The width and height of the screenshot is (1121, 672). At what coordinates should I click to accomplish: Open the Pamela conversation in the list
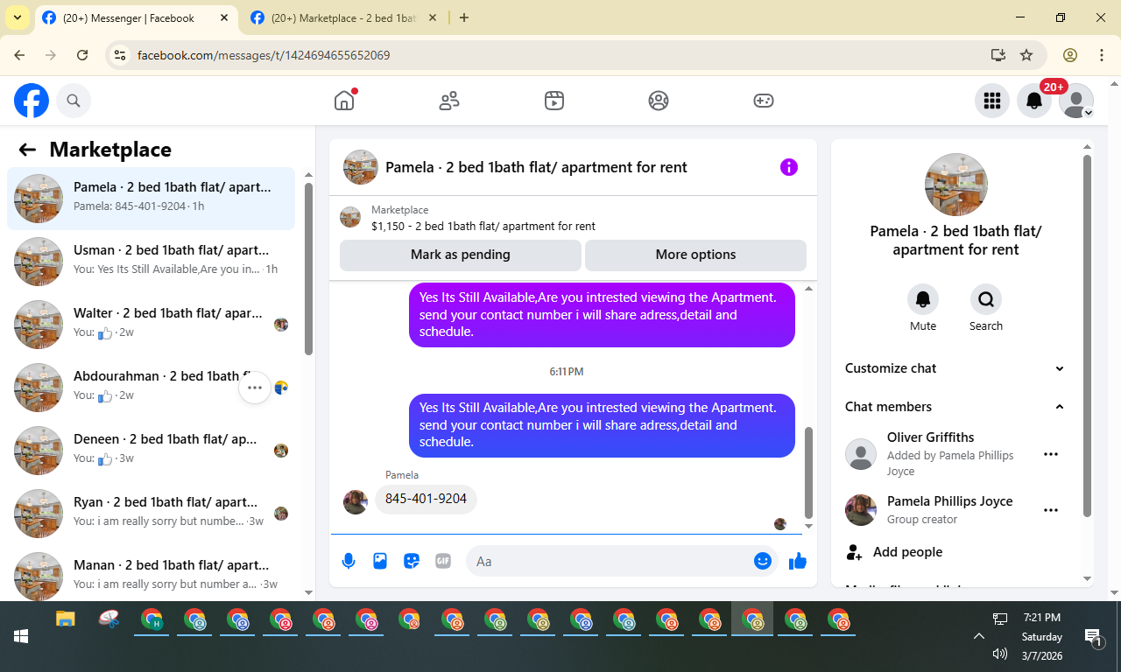click(x=152, y=199)
